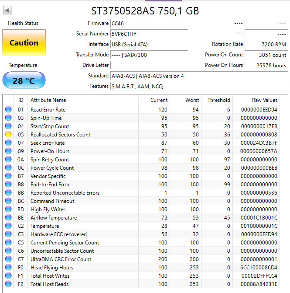Image resolution: width=290 pixels, height=293 pixels.
Task: Click the previous disk arrow button
Action: point(8,10)
